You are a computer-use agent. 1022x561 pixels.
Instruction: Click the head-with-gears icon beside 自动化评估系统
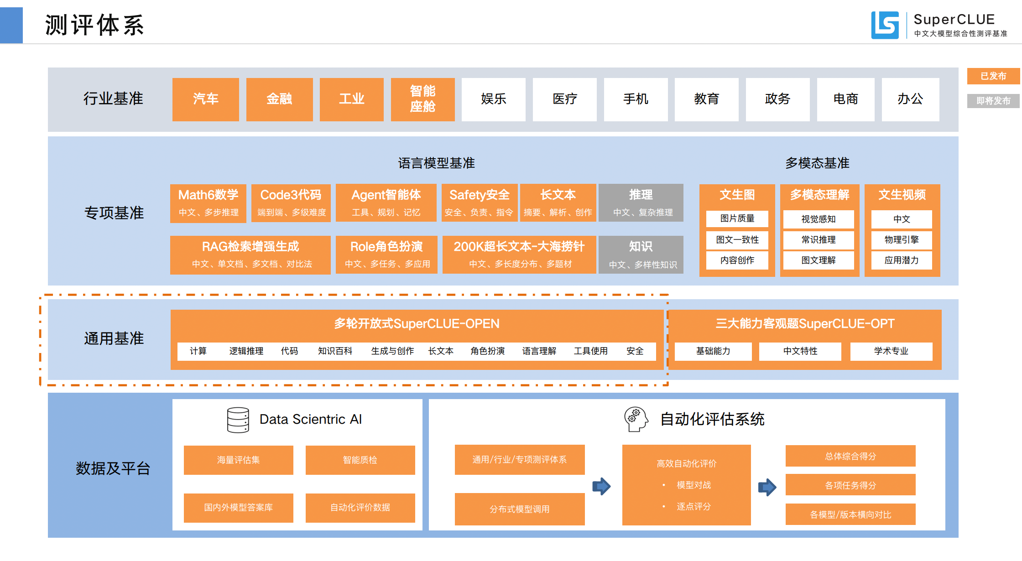636,419
